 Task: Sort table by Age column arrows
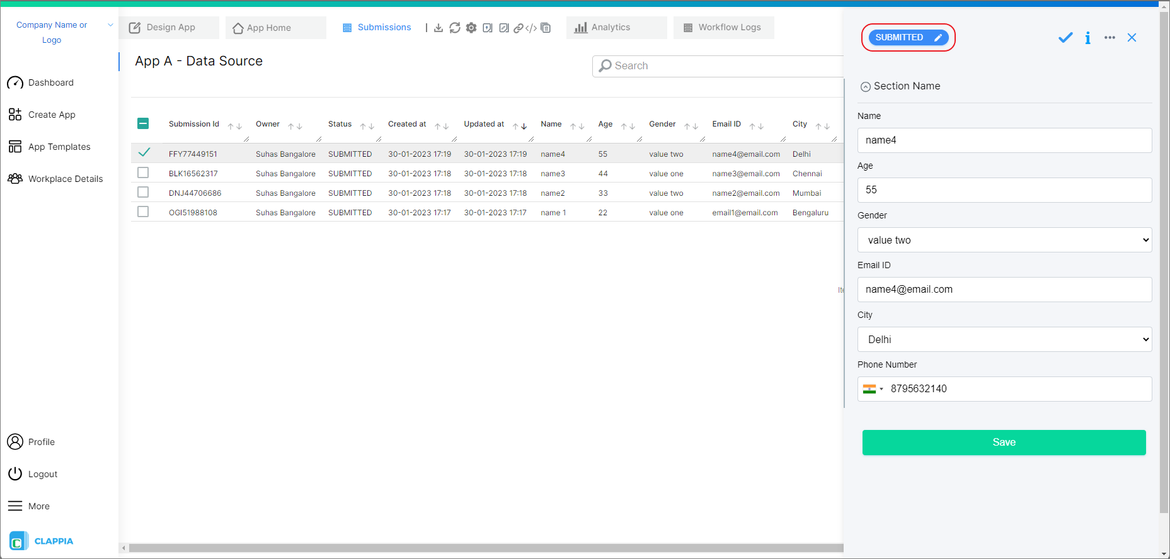628,126
